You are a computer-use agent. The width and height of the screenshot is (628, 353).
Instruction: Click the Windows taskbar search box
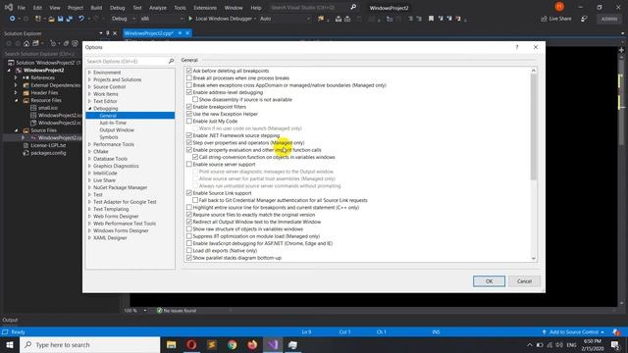click(89, 344)
